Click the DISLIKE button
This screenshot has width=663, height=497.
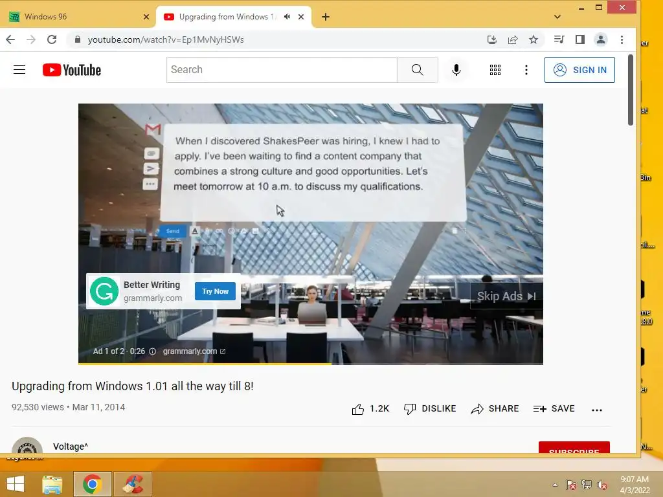pos(430,409)
